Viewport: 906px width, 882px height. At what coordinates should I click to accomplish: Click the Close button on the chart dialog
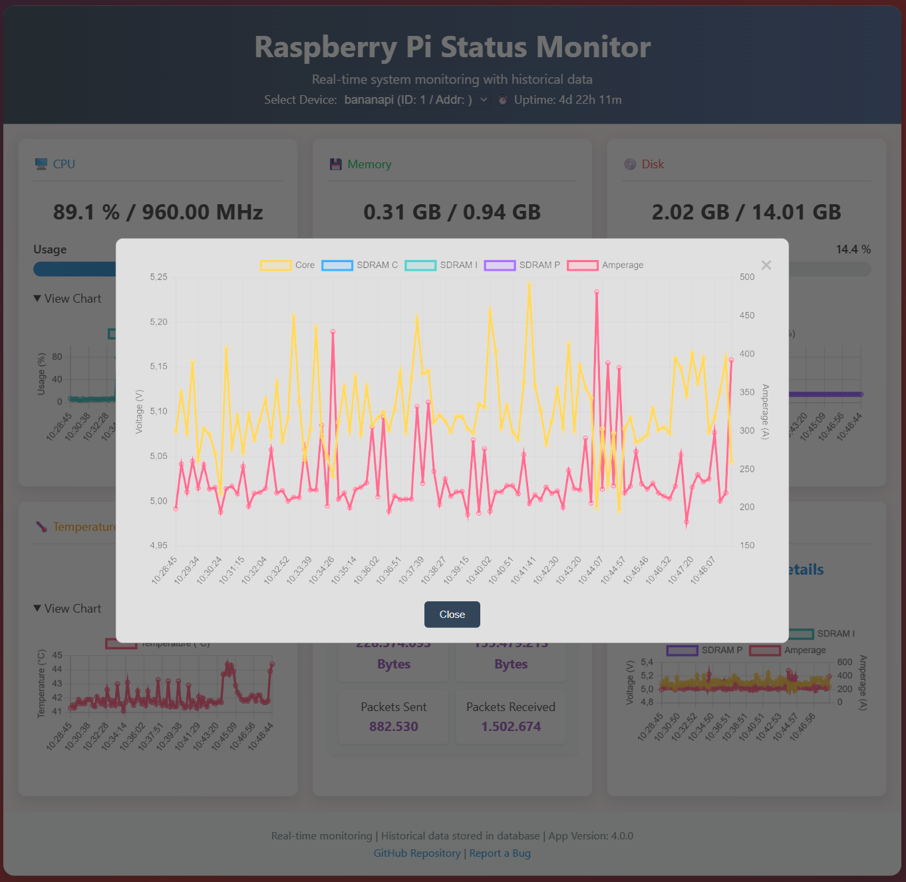(452, 614)
